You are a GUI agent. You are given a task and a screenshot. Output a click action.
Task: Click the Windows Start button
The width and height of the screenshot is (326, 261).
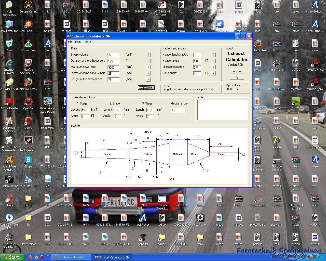click(12, 257)
